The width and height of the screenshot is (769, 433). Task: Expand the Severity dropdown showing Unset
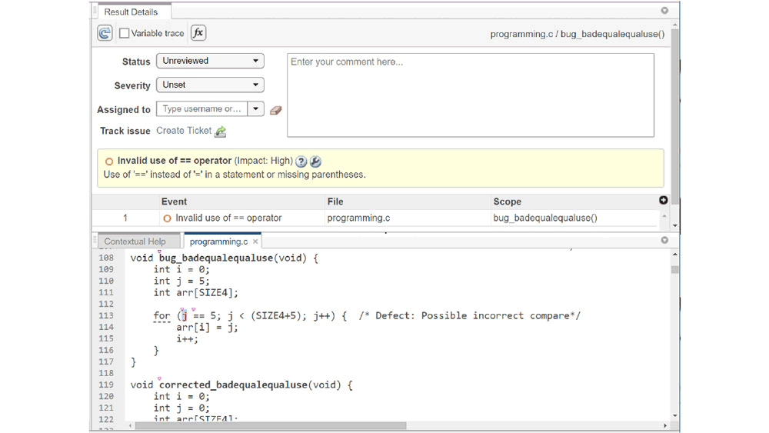(x=210, y=85)
